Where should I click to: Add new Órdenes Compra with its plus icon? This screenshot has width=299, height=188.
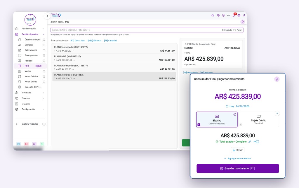[x=44, y=40]
